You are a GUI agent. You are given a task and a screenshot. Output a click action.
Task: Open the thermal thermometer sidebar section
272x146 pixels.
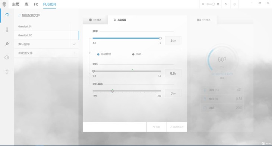(7, 30)
